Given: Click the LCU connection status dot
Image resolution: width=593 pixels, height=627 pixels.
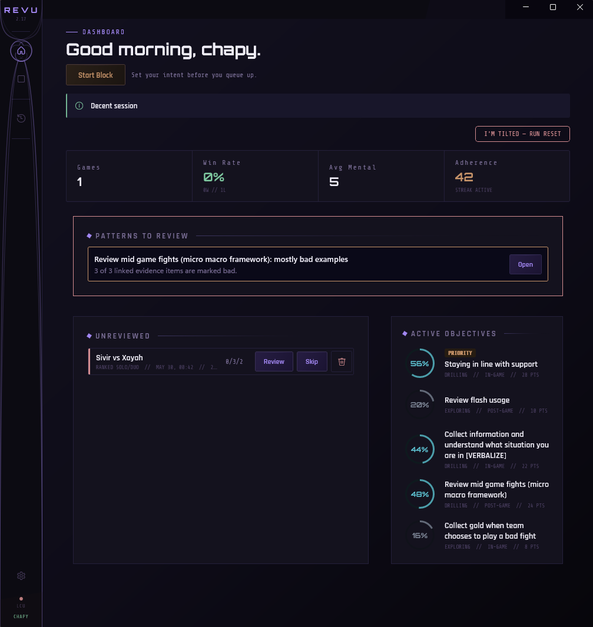Looking at the screenshot, I should click(x=21, y=599).
